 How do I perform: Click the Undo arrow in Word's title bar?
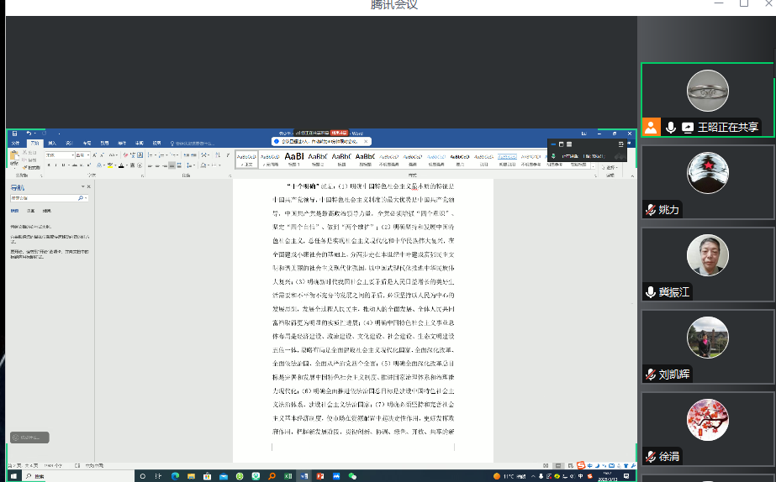(28, 134)
